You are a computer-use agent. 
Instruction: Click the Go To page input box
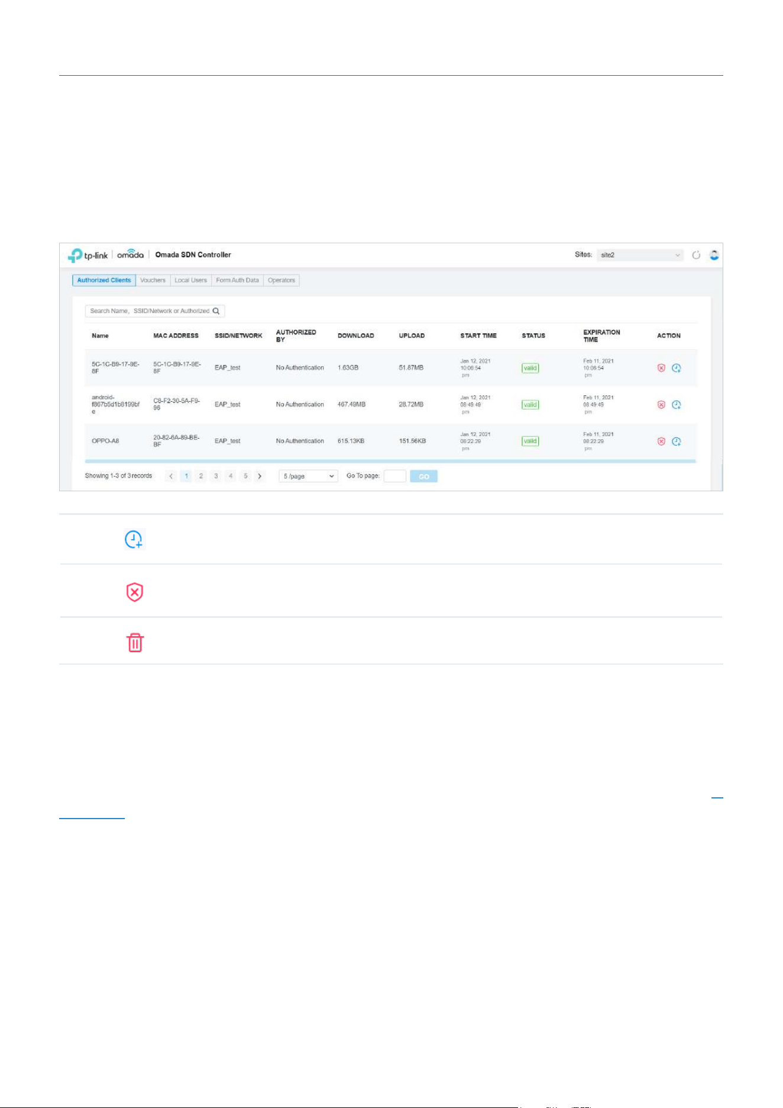point(394,476)
